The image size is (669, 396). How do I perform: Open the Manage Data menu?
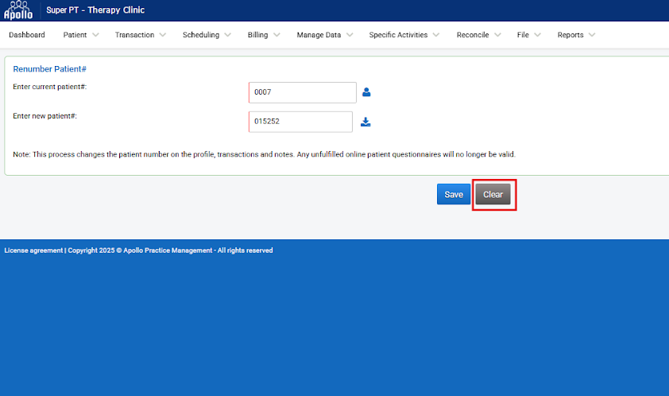tap(319, 35)
